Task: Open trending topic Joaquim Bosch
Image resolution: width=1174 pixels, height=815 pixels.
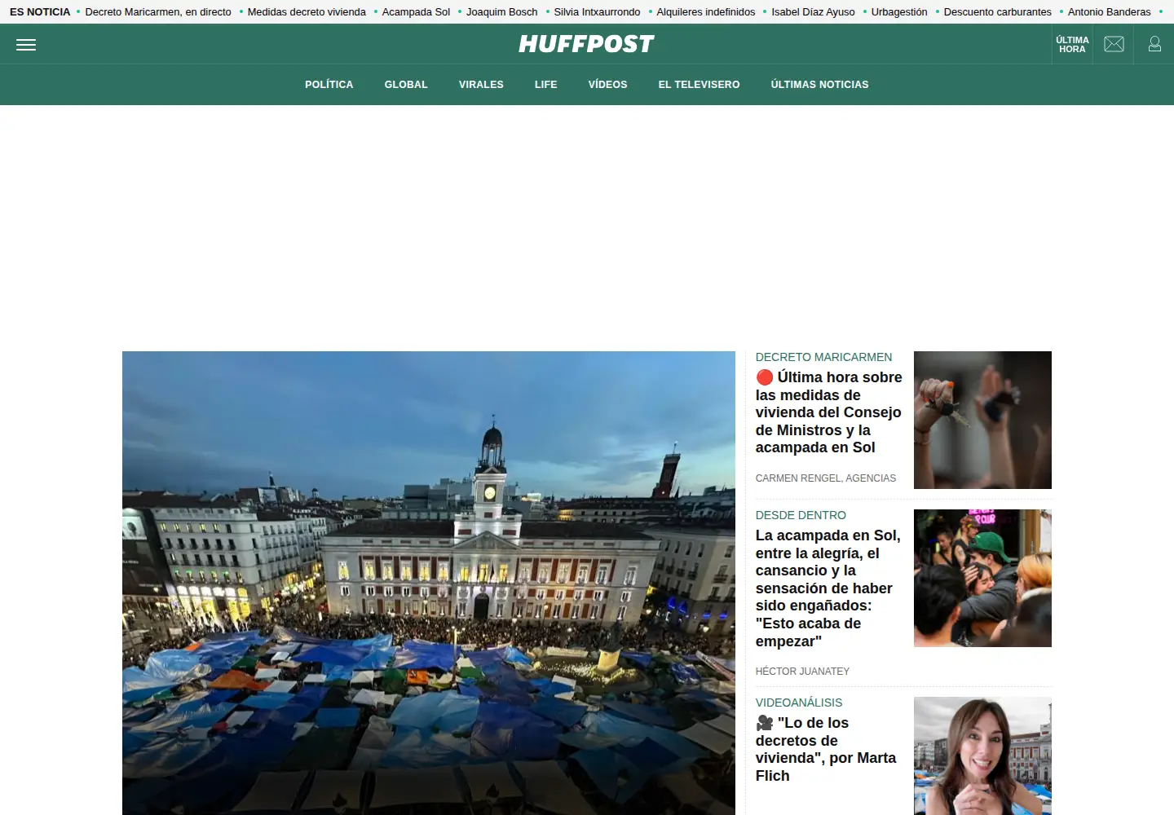Action: pyautogui.click(x=502, y=12)
